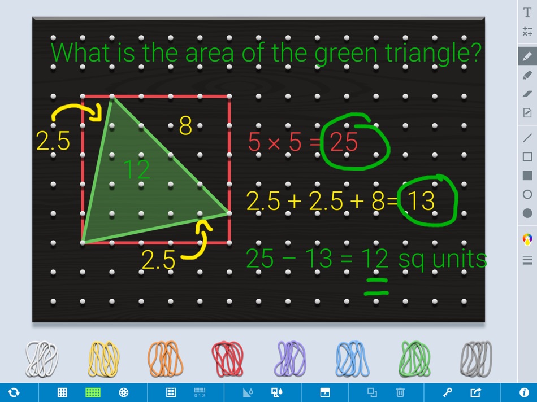Pick a green rubber band
This screenshot has height=402, width=537.
415,359
